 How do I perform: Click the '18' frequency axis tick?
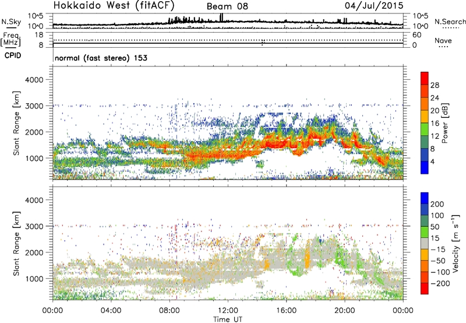pos(38,35)
